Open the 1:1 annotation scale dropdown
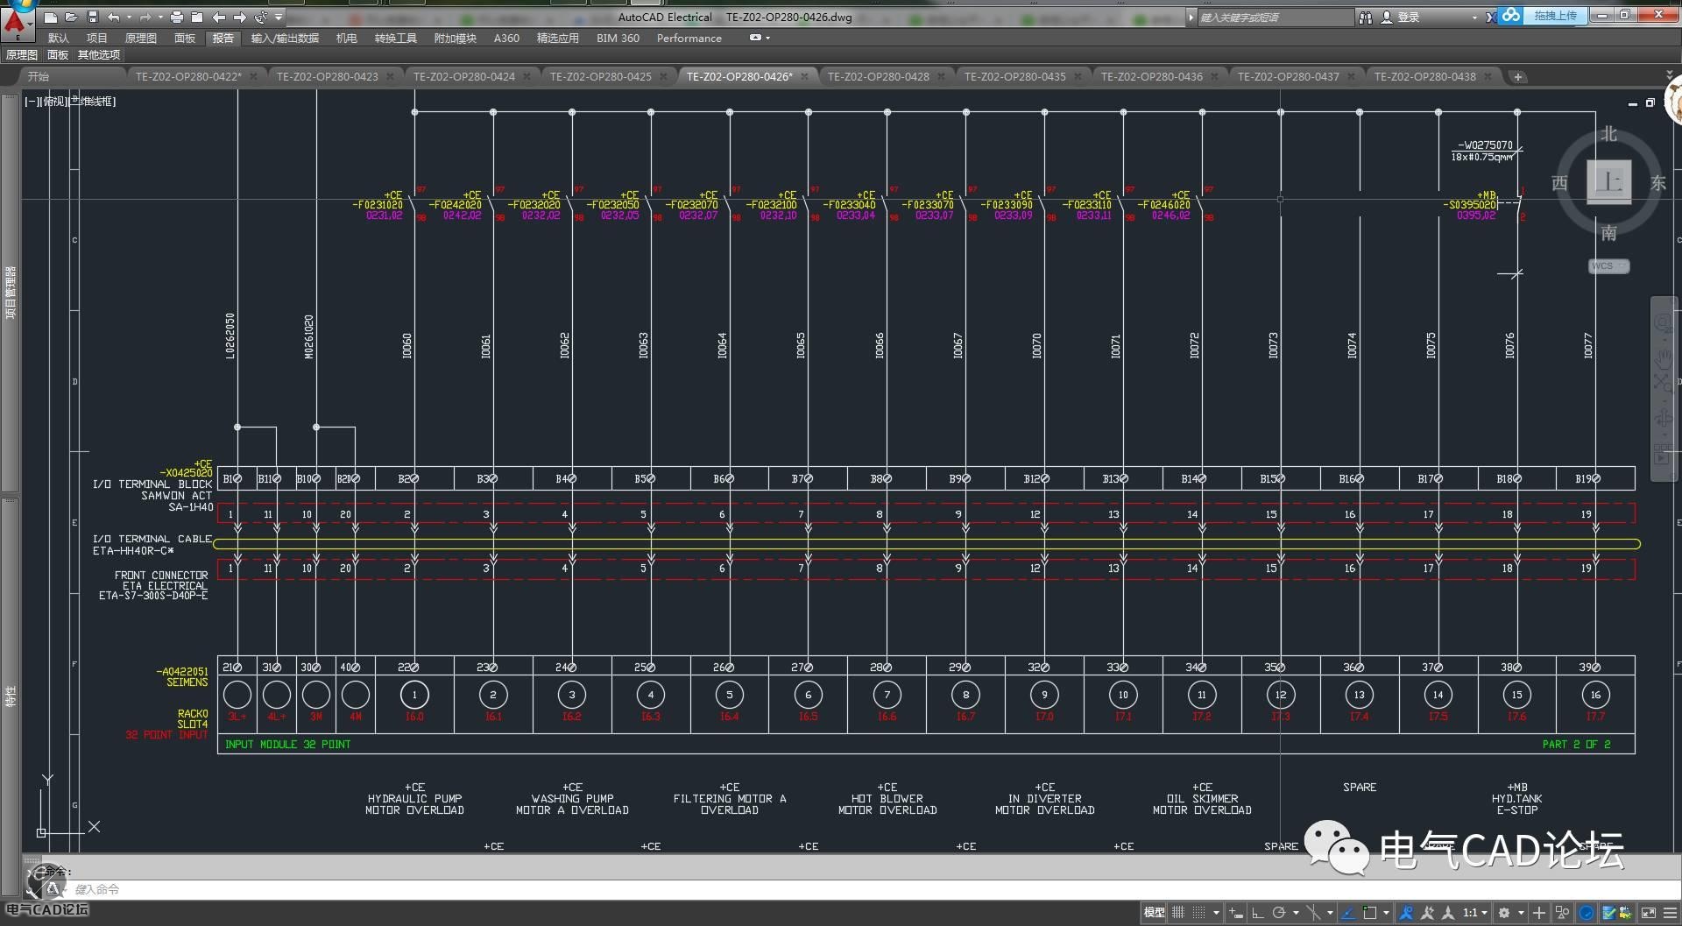This screenshot has height=926, width=1682. (x=1475, y=913)
